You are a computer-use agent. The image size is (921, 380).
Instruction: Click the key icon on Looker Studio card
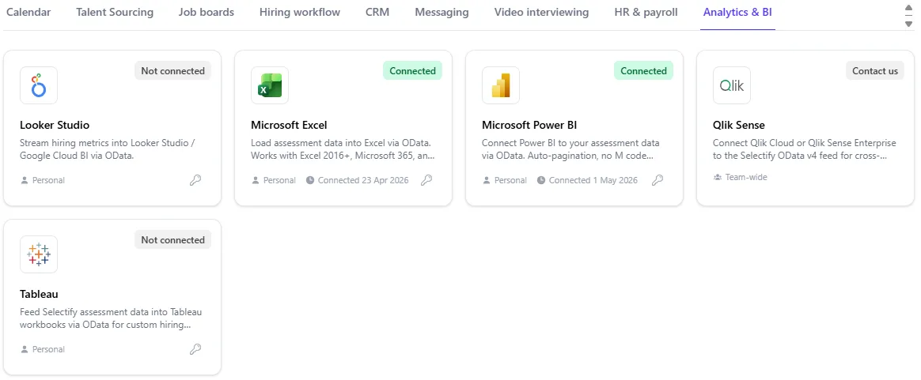[195, 180]
